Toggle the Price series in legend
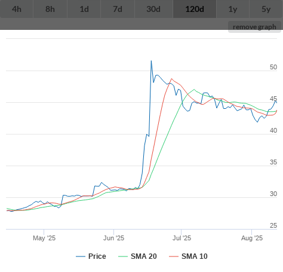Viewport: 283px width, 272px height. pos(91,256)
